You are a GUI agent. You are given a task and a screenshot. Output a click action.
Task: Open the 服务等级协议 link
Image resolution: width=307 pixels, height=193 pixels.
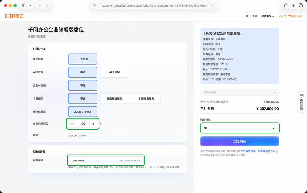click(265, 151)
